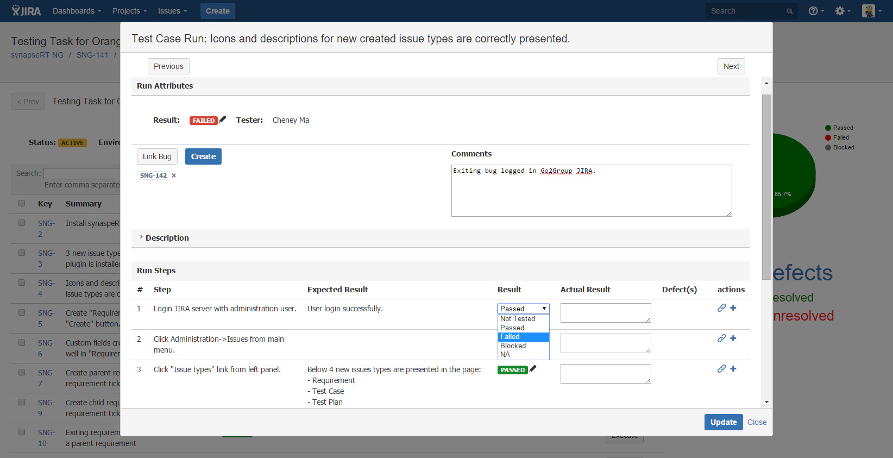This screenshot has width=893, height=458.
Task: Click the search magnifier icon
Action: tap(790, 11)
